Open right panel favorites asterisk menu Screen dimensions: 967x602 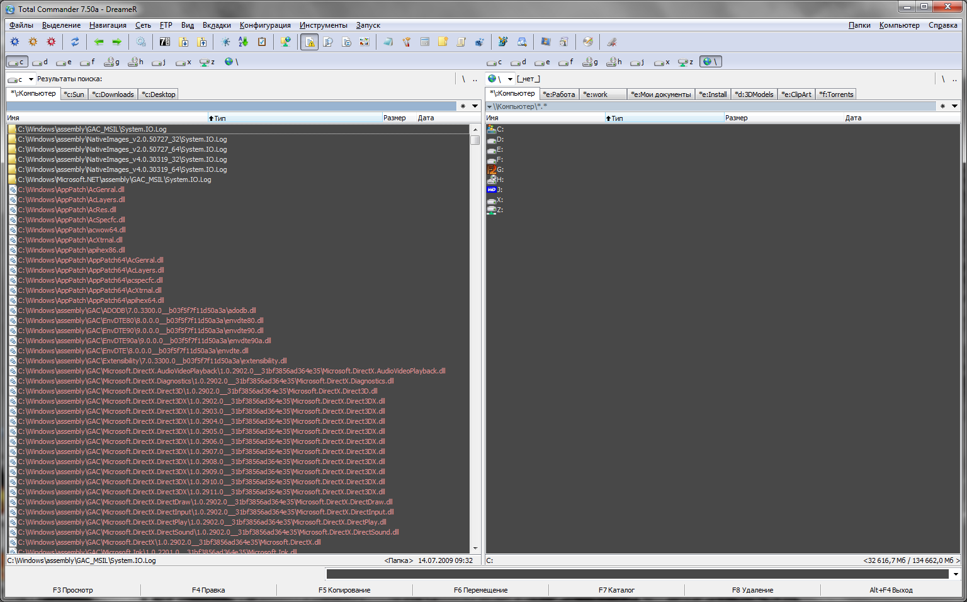tap(943, 106)
